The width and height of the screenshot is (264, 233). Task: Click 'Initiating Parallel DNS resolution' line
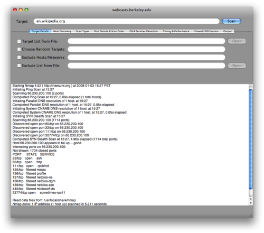pyautogui.click(x=50, y=101)
